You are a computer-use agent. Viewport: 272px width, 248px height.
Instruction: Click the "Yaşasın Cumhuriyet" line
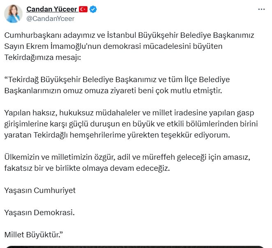[x=40, y=191]
